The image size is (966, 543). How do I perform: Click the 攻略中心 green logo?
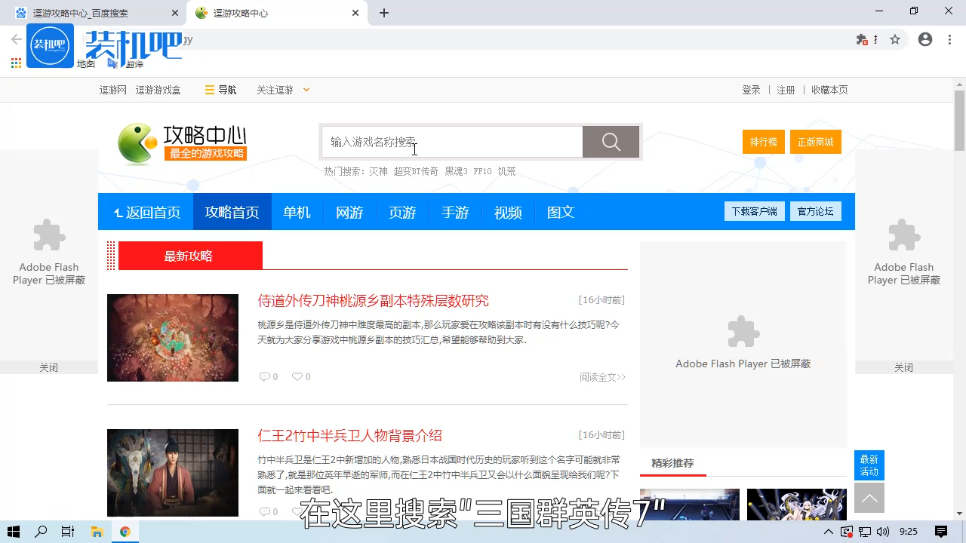coord(137,143)
